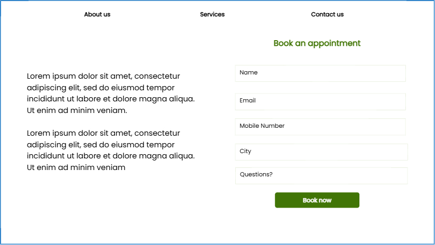Click first paragraph's "incididunt ut labore" line

point(110,99)
